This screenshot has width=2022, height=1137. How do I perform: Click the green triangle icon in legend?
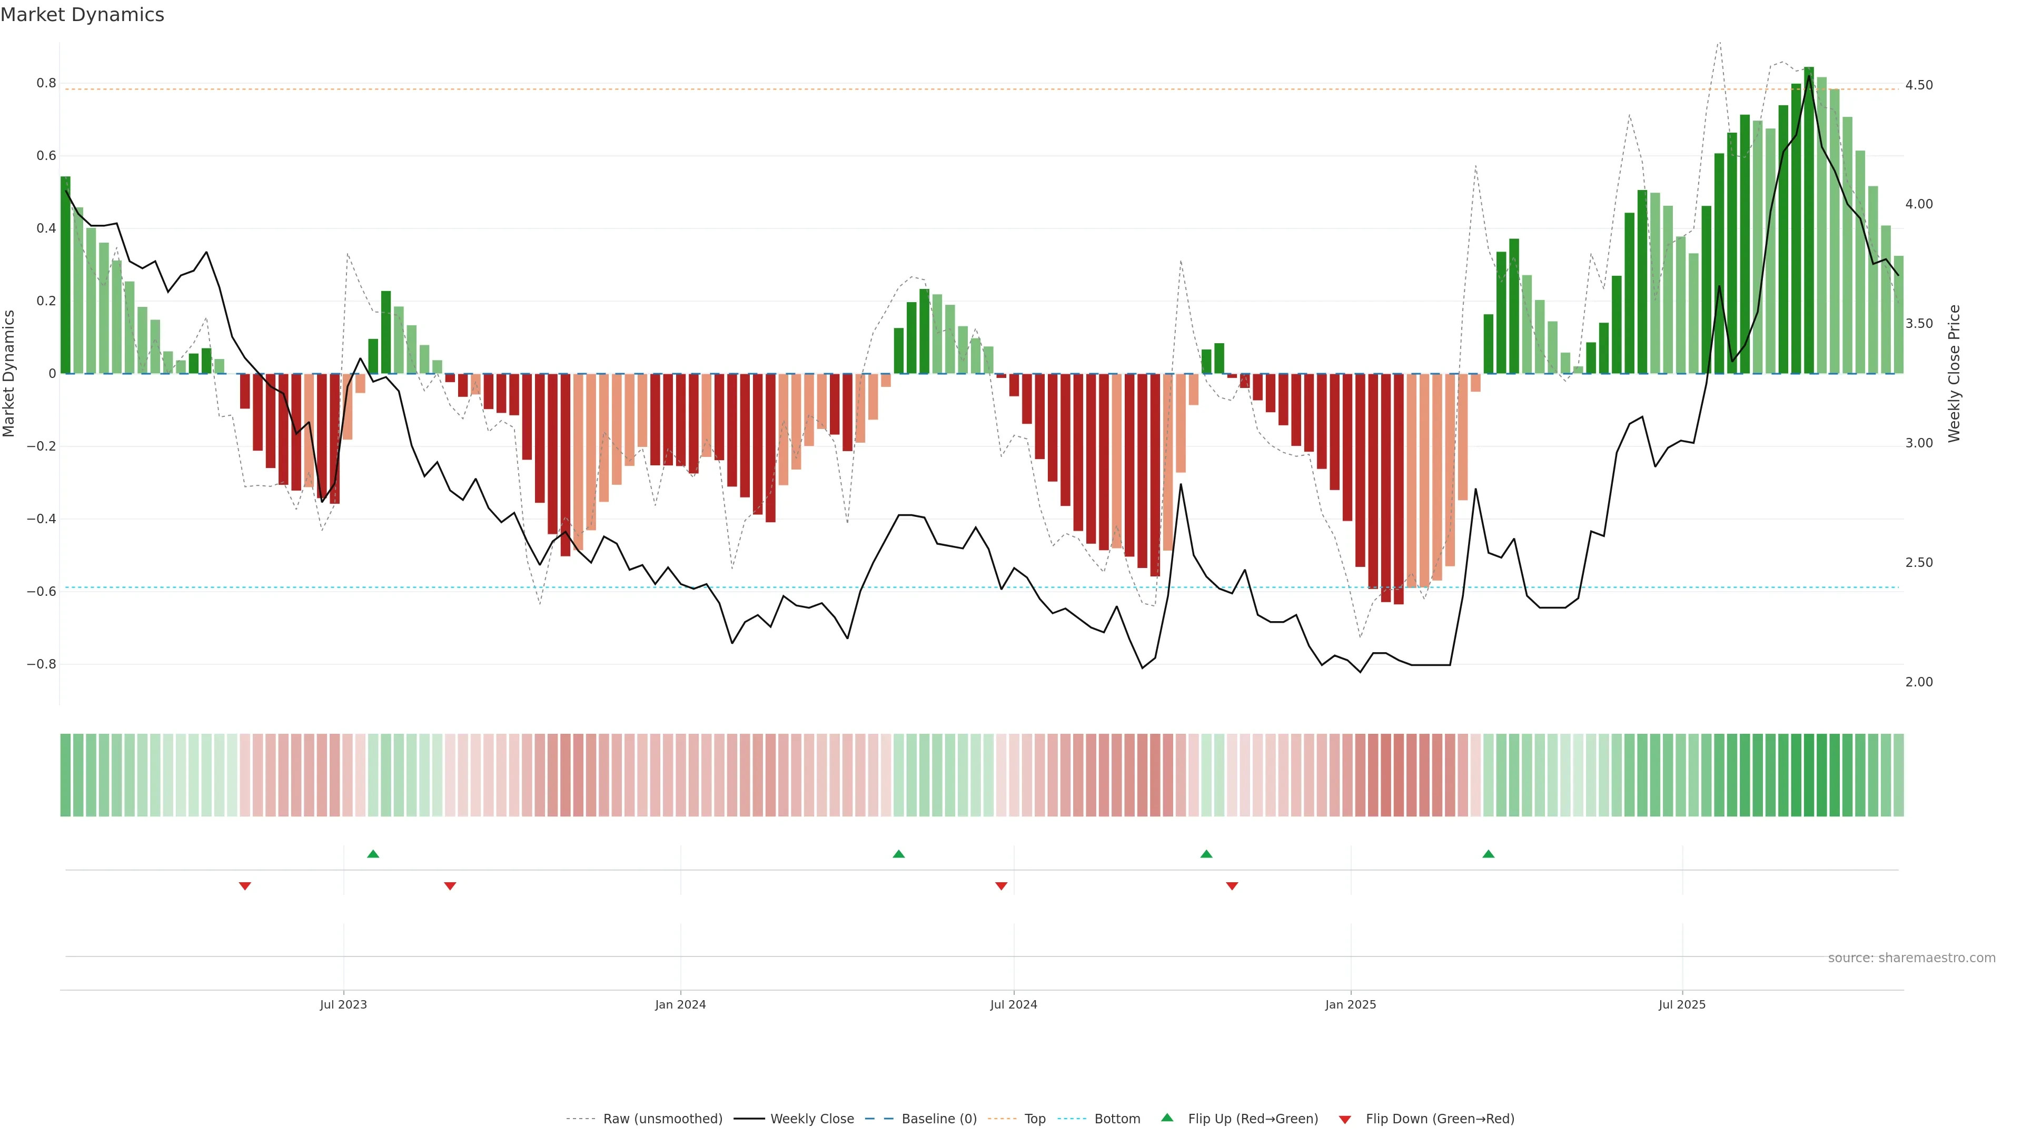(1167, 1118)
